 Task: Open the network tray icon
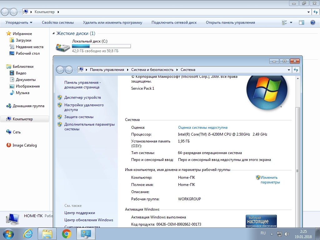click(x=279, y=234)
